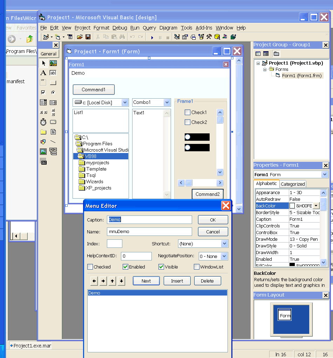Open the Format menu
This screenshot has width=333, height=358.
pos(102,28)
